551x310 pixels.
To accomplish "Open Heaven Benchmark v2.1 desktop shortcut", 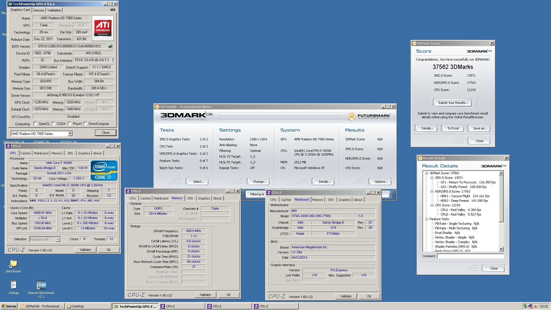I will tap(41, 289).
